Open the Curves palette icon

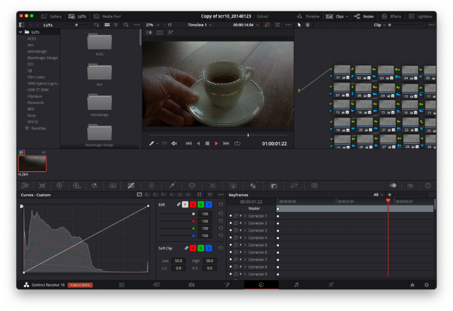click(x=131, y=185)
